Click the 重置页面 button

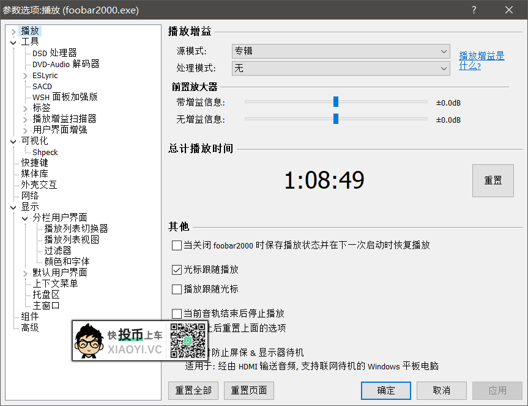(249, 391)
